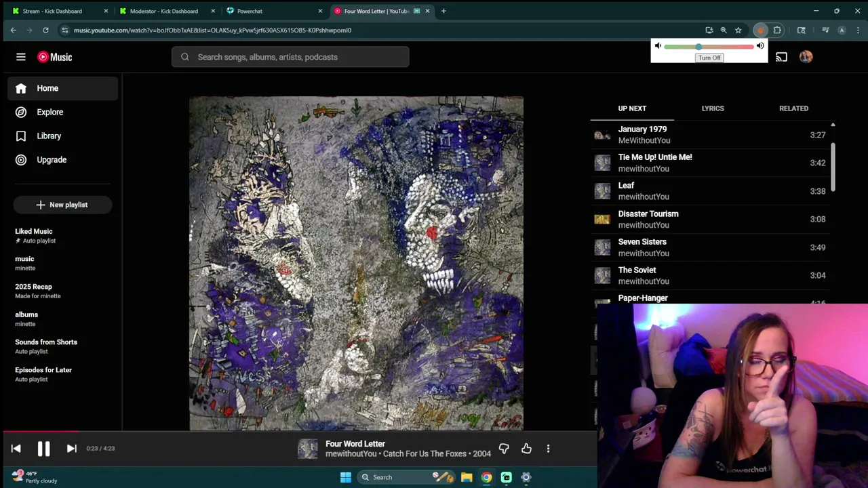The width and height of the screenshot is (868, 488).
Task: Skip to the previous track
Action: click(16, 449)
